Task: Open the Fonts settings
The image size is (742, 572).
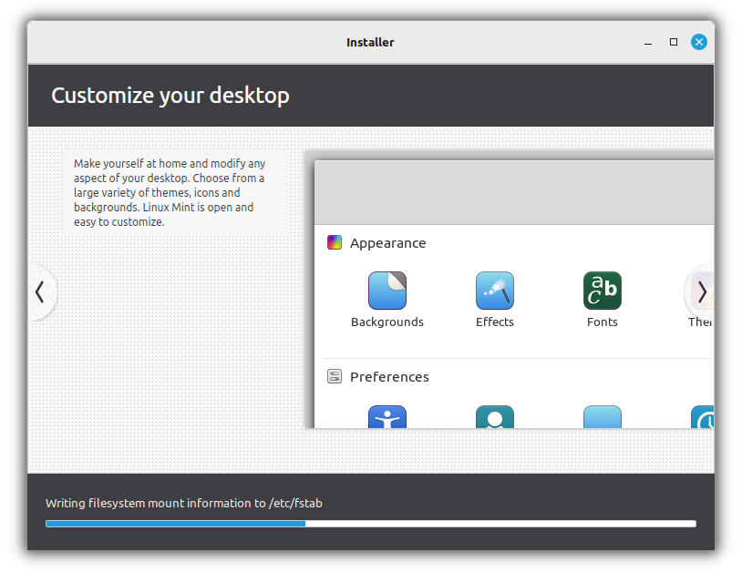Action: pyautogui.click(x=602, y=291)
